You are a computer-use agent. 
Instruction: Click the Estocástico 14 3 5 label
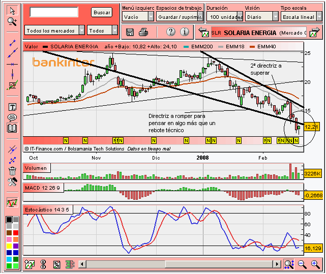tap(47, 209)
